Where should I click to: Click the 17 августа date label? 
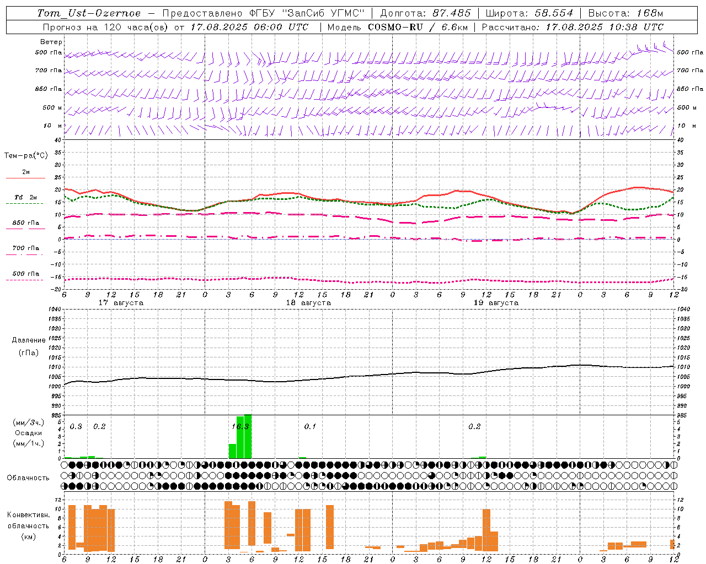[x=121, y=303]
